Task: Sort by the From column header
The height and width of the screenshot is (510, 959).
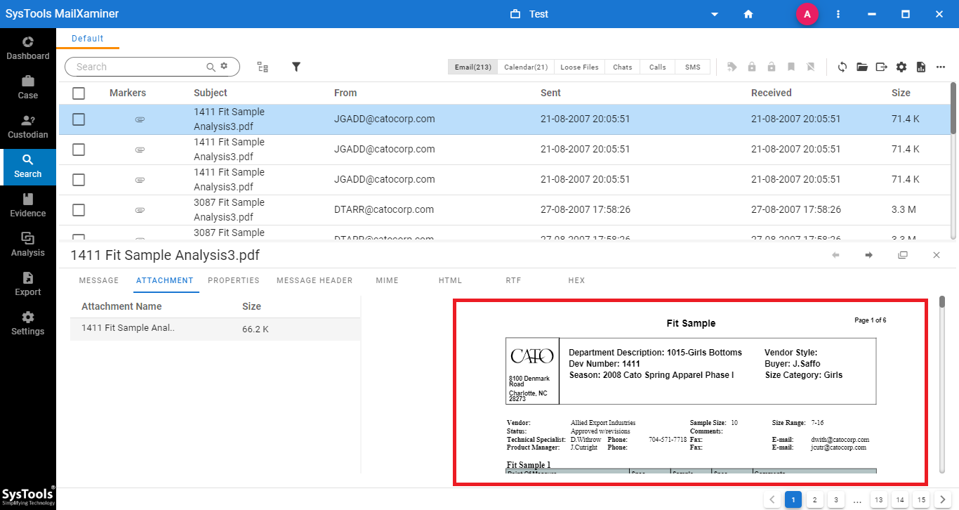Action: (345, 93)
